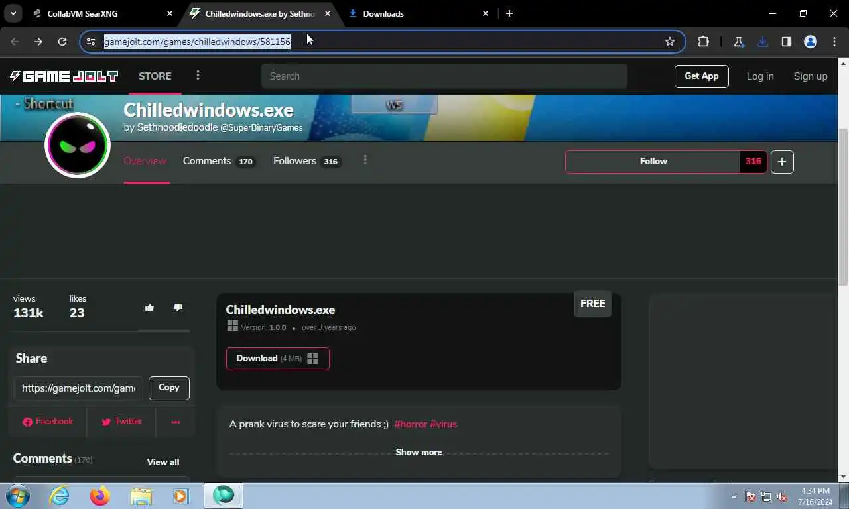Close the Downloads tab
This screenshot has width=849, height=509.
[x=486, y=13]
